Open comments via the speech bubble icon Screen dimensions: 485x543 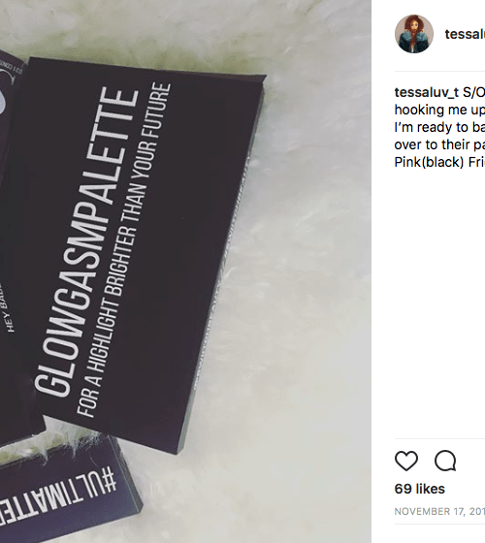[445, 461]
